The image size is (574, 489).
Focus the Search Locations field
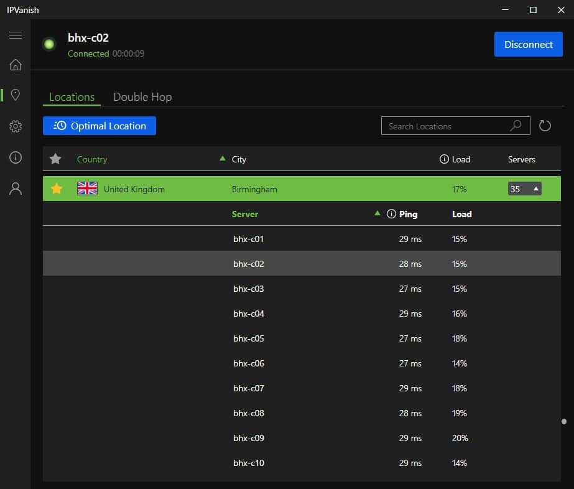(455, 126)
